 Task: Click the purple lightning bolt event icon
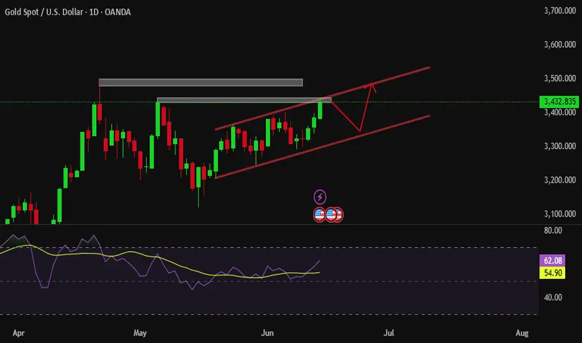click(x=320, y=197)
